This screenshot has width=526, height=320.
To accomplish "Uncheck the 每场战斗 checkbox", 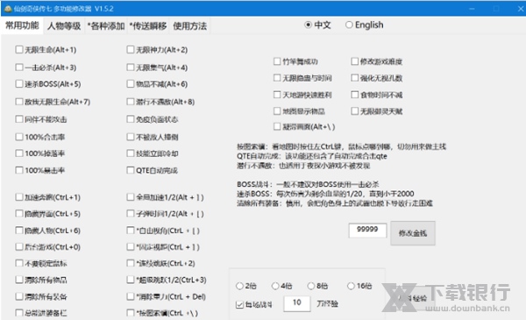I will tap(239, 304).
